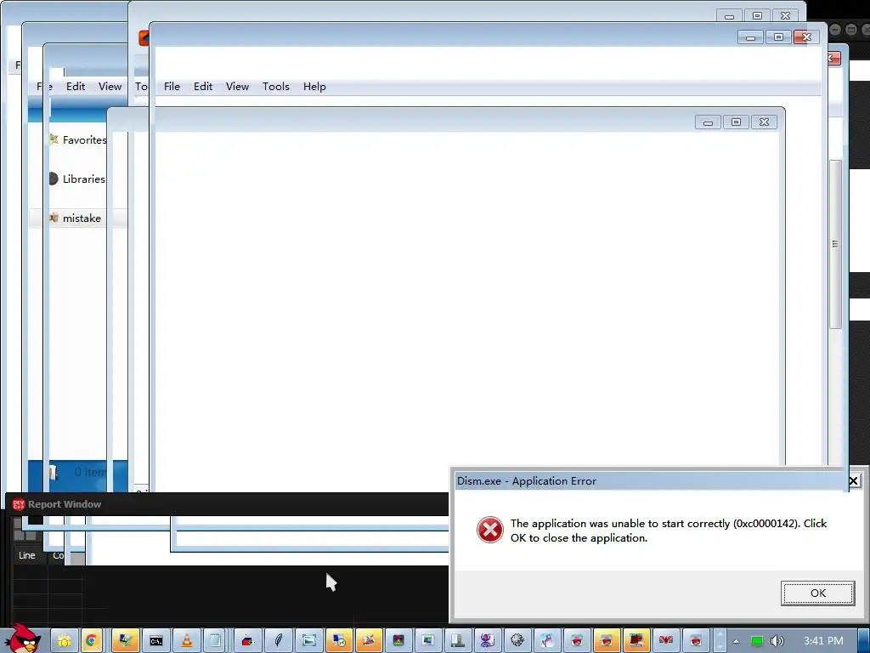Open the File menu in front window
Viewport: 870px width, 653px height.
(172, 87)
